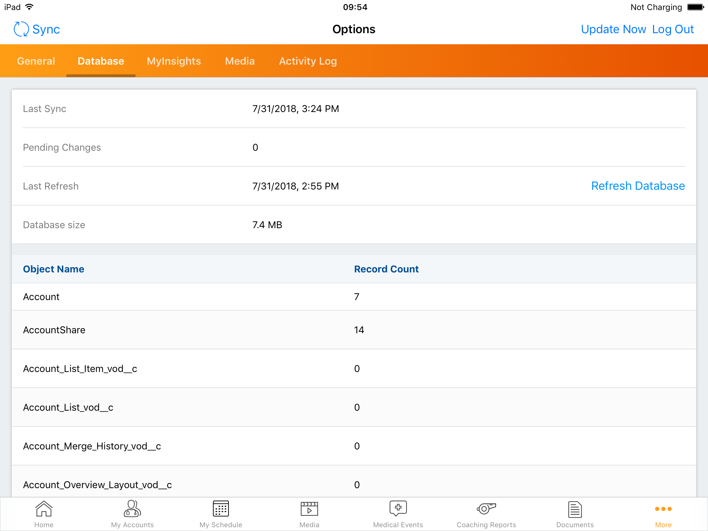Screen dimensions: 708x531
Task: Sort by Record Count column header
Action: [386, 269]
